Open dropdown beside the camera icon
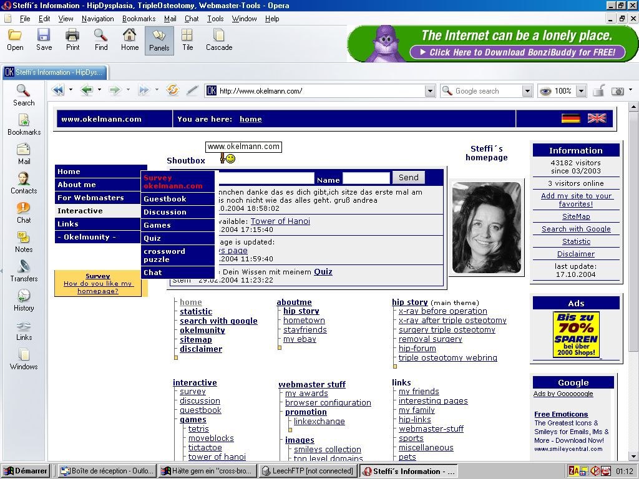Image resolution: width=639 pixels, height=479 pixels. click(x=631, y=90)
